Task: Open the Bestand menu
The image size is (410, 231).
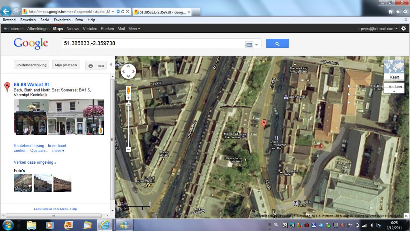Action: pos(9,20)
